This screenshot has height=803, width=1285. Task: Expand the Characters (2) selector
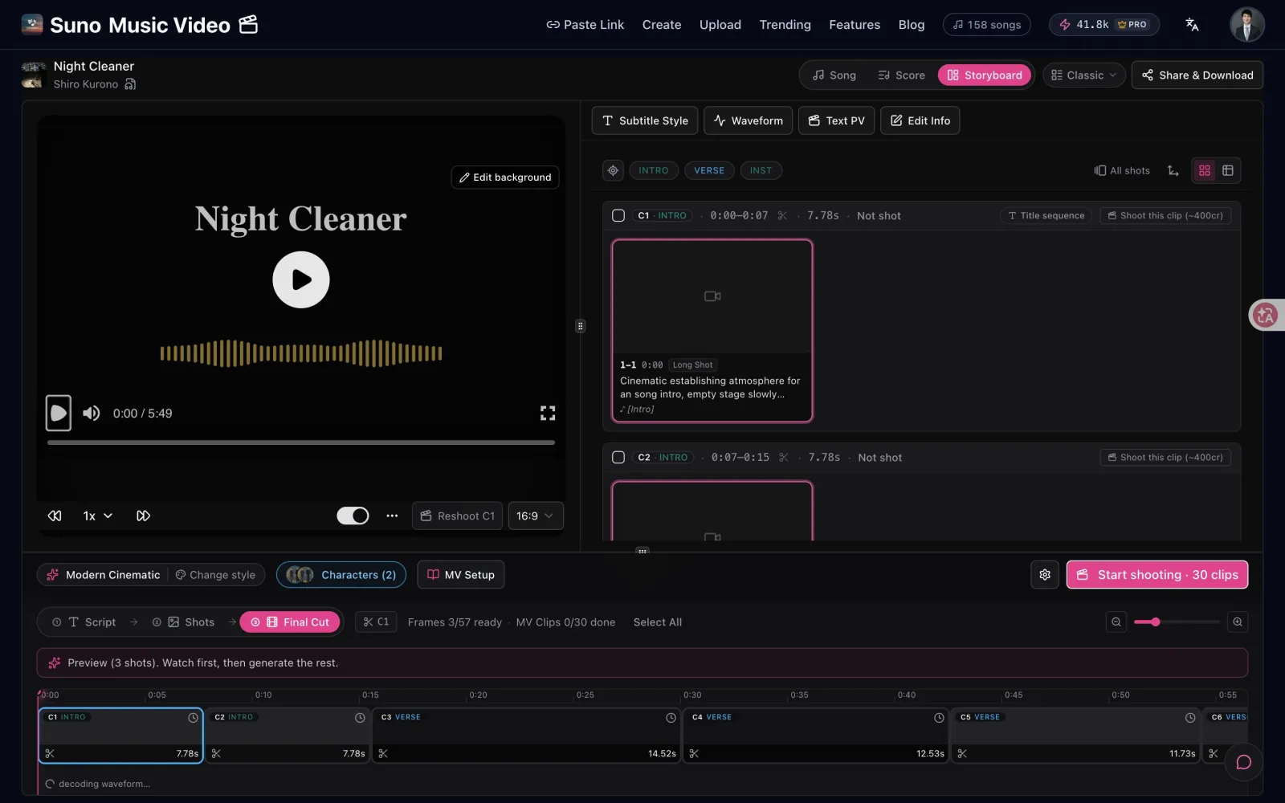tap(341, 575)
